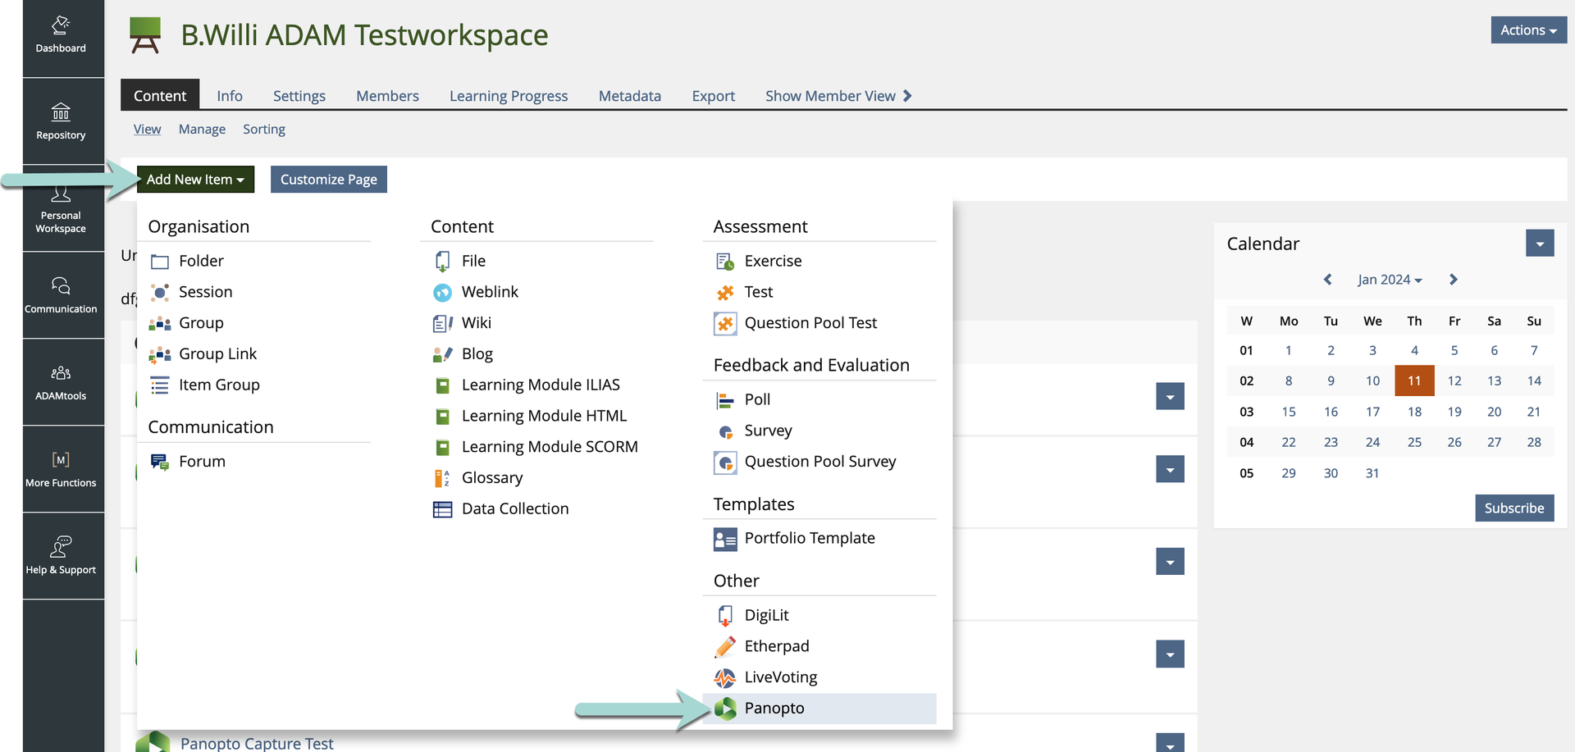This screenshot has height=752, width=1575.
Task: Open the Calendar block options dropdown
Action: [1539, 244]
